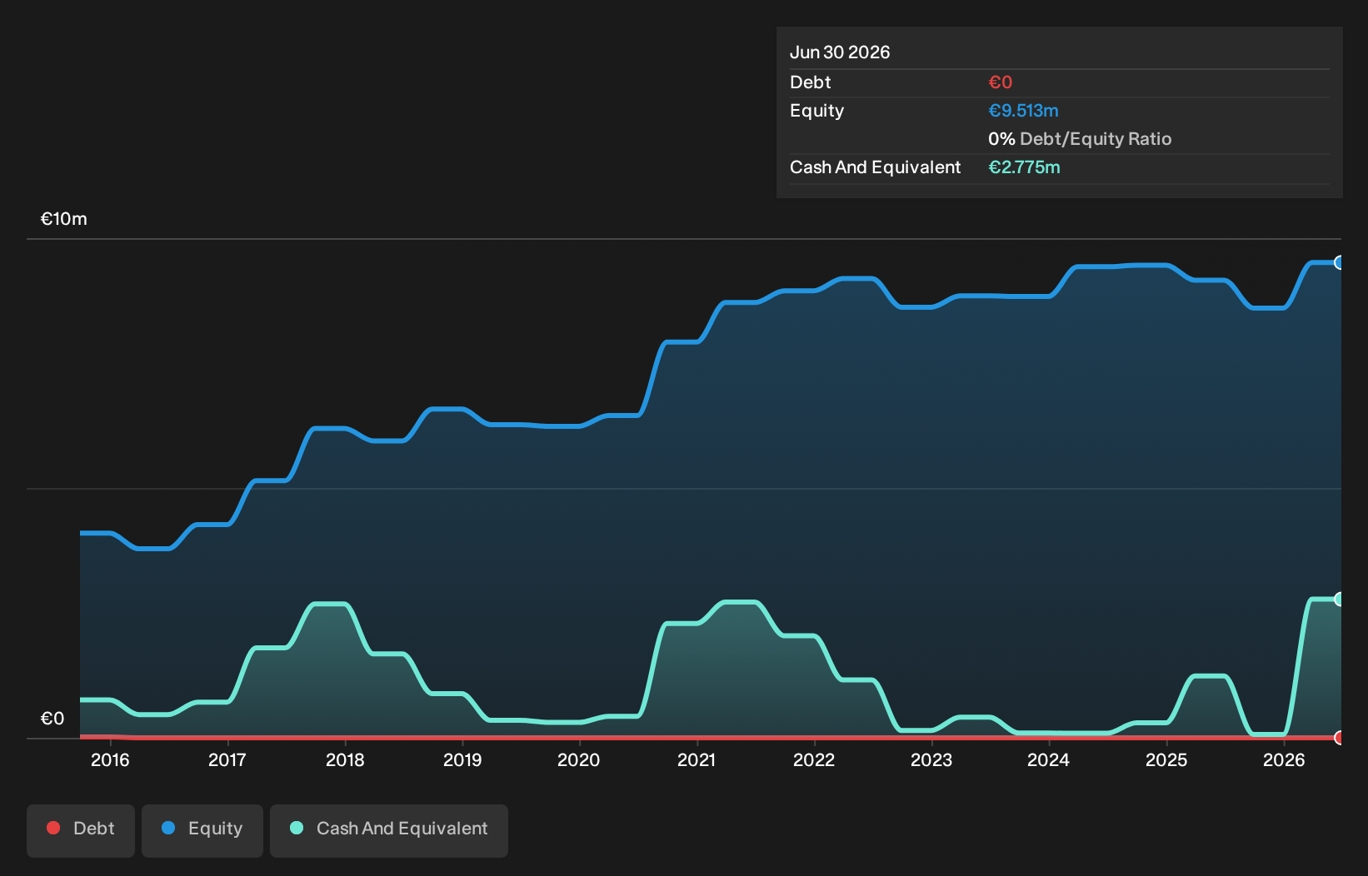This screenshot has width=1368, height=876.
Task: Click the blue Equity legend dot
Action: click(x=168, y=828)
